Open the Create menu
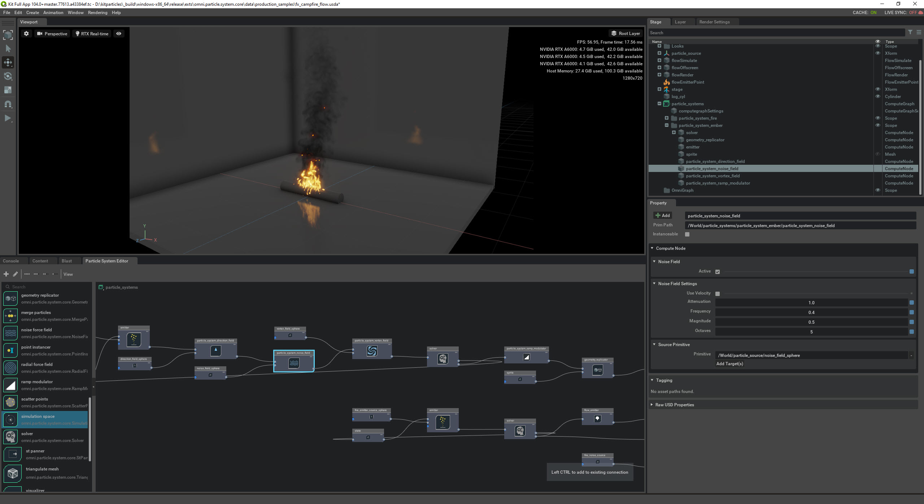 [32, 13]
